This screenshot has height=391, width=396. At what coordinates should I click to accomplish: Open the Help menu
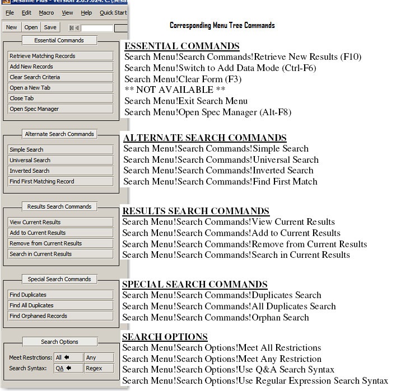pos(86,13)
